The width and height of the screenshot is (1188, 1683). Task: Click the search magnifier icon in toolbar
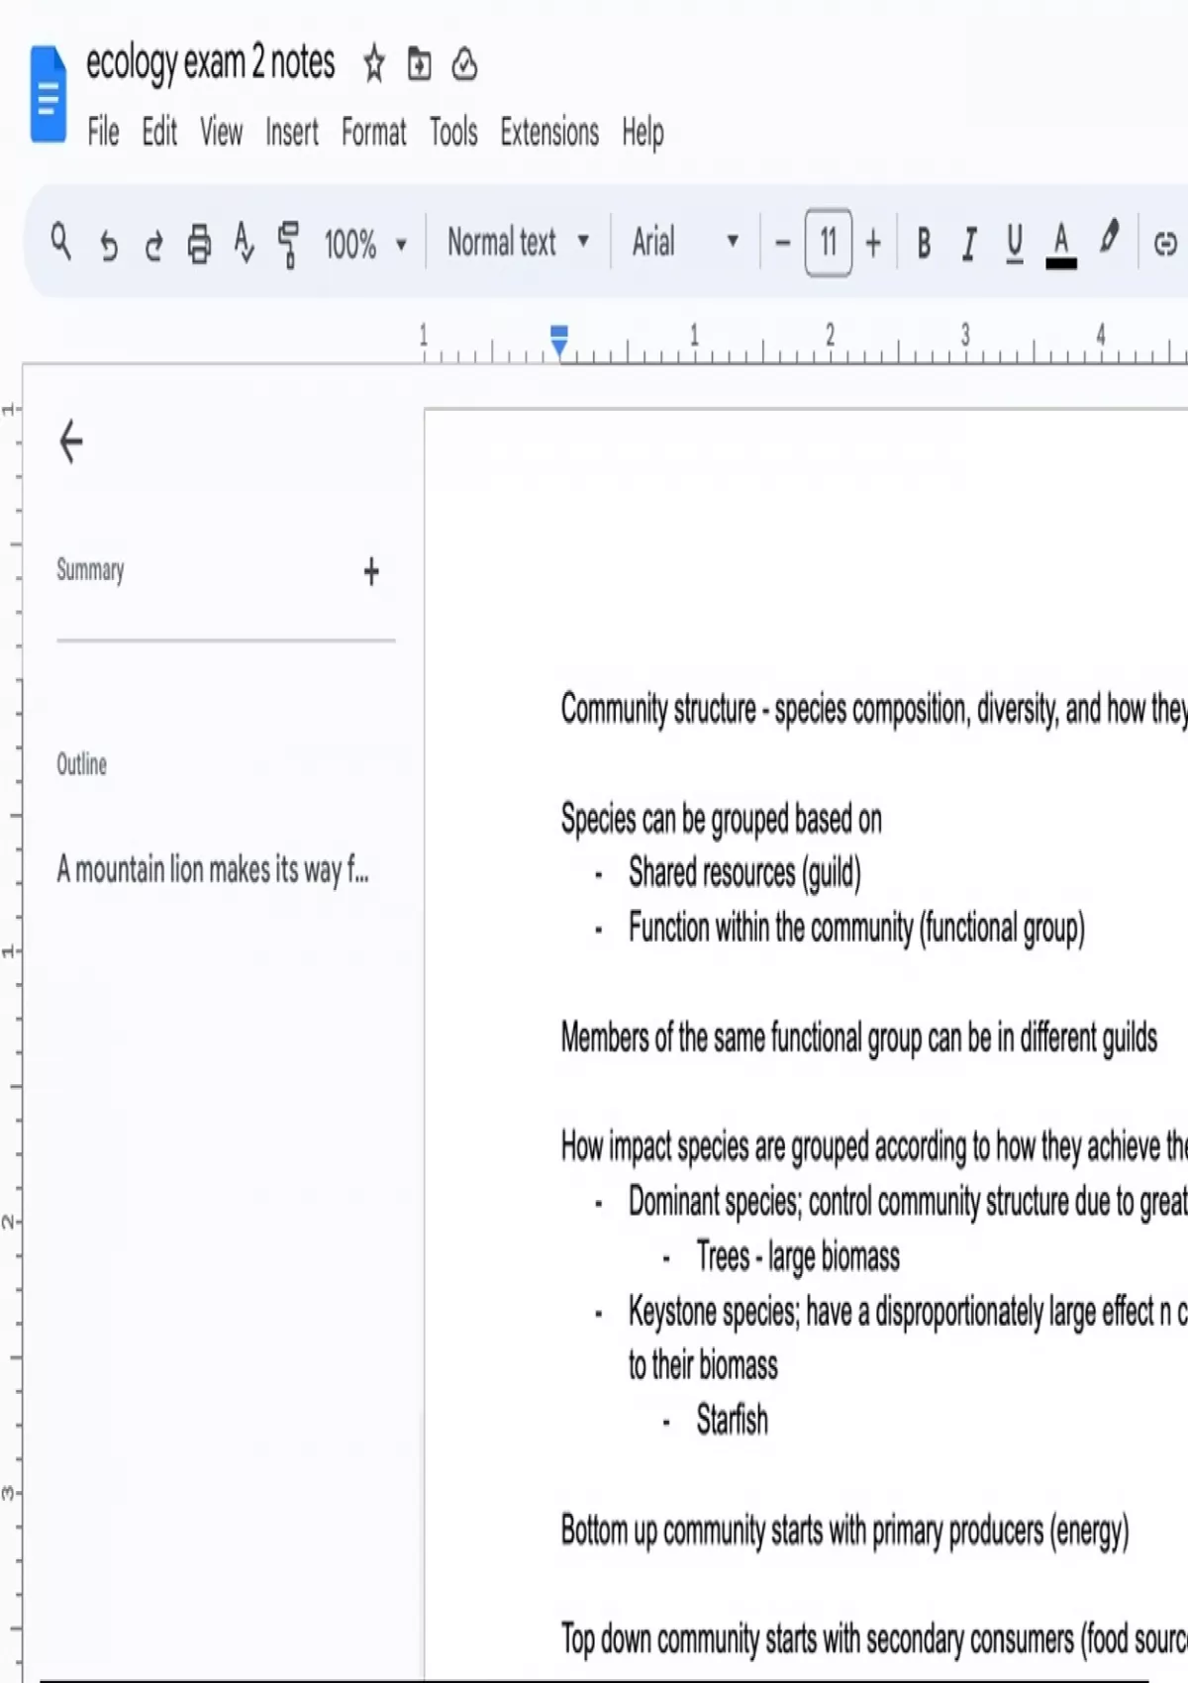pos(60,242)
